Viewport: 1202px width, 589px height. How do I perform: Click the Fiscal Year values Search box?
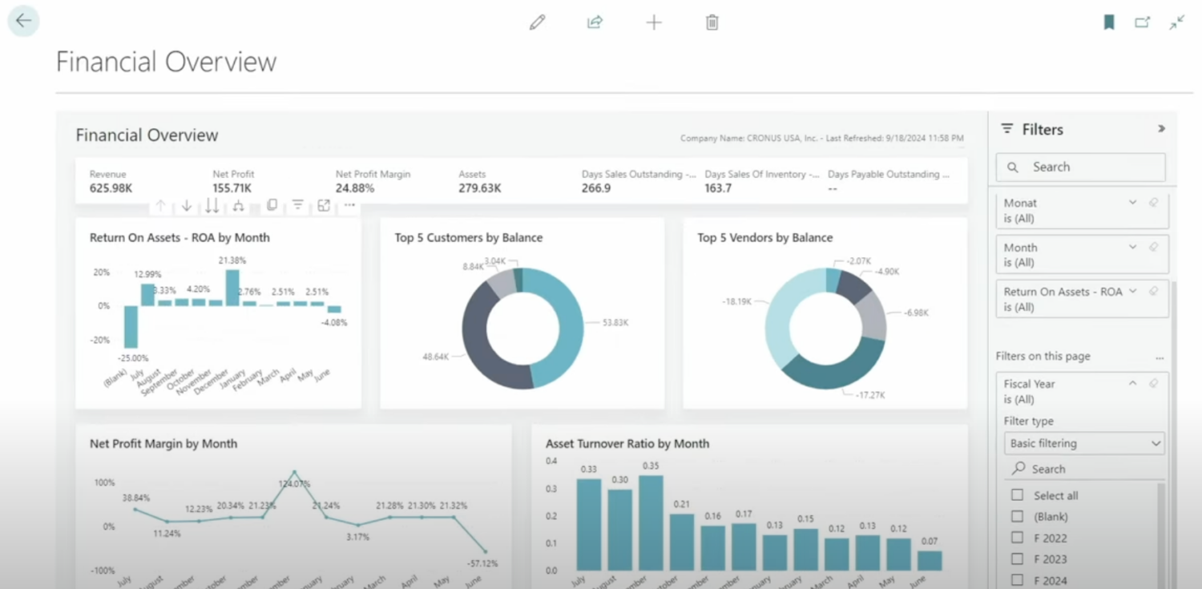[x=1084, y=469]
